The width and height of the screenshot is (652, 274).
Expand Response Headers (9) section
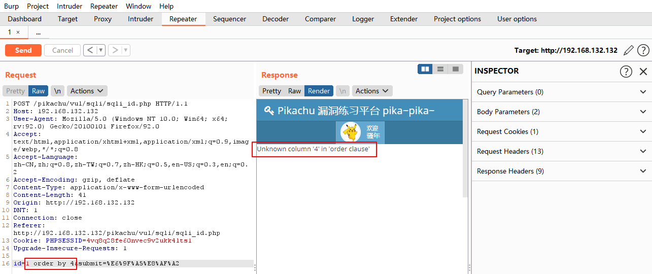pos(562,171)
